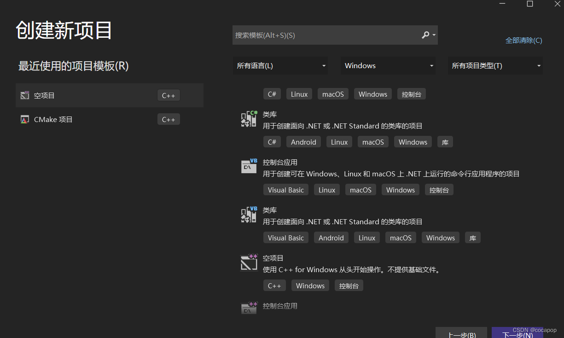
Task: Open the 所有项目类型 dropdown
Action: pyautogui.click(x=495, y=65)
